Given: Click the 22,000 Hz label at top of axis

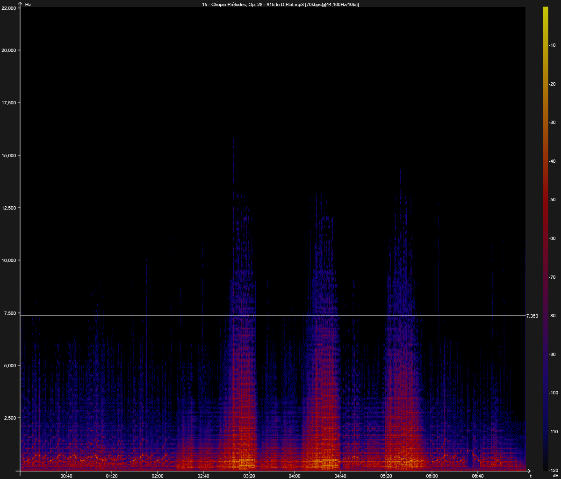Looking at the screenshot, I should (9, 8).
